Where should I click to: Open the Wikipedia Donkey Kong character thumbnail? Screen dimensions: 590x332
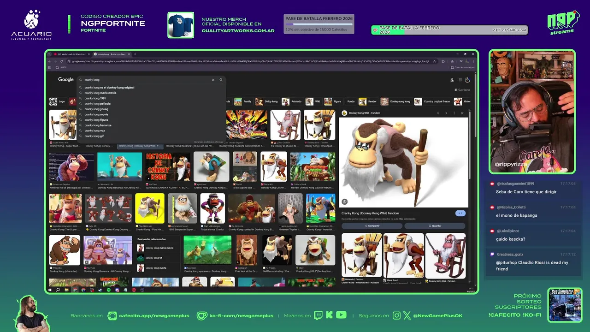coord(65,250)
